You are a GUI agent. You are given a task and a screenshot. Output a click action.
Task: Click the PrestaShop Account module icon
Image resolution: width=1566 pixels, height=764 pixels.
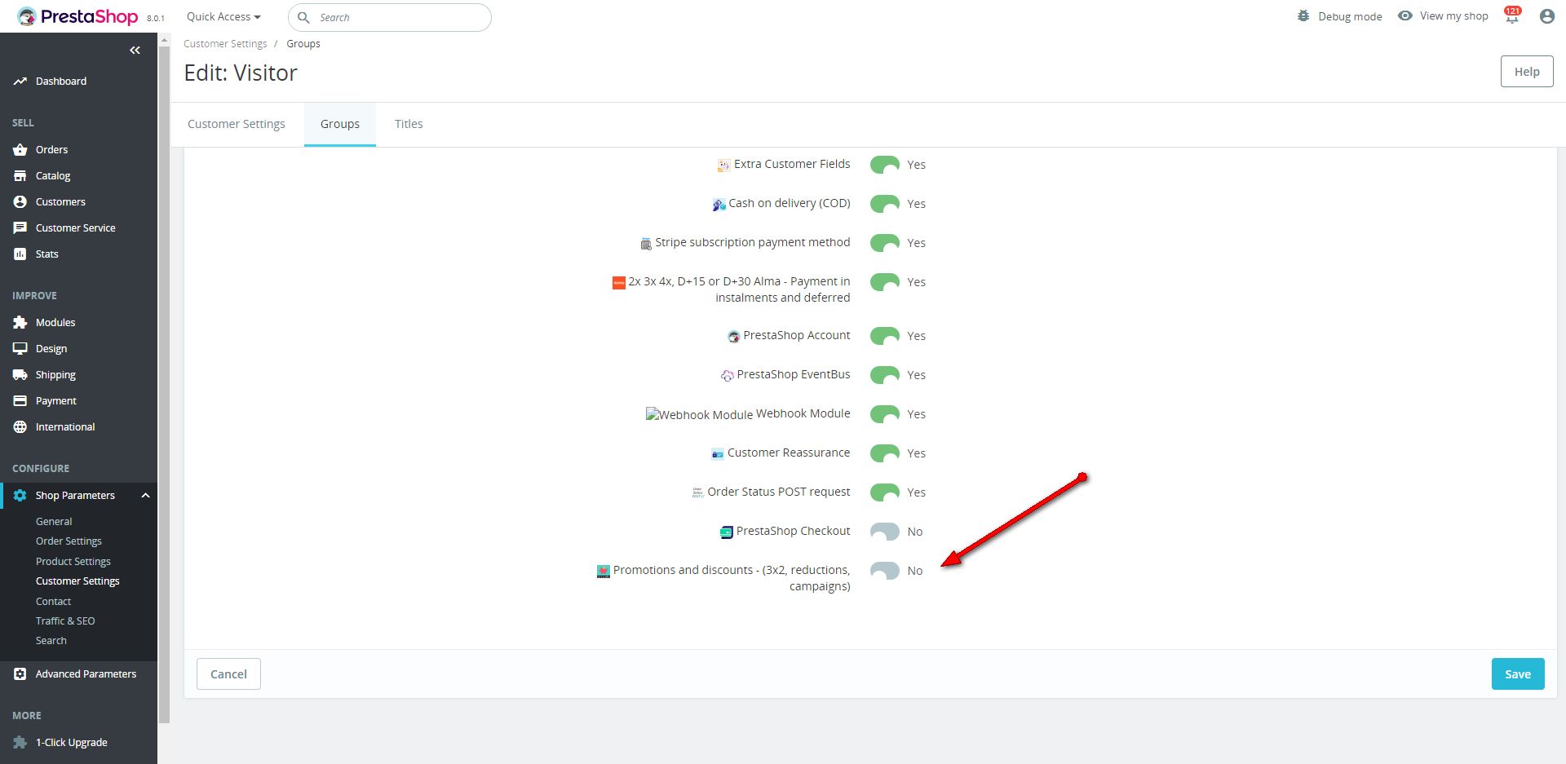tap(733, 337)
